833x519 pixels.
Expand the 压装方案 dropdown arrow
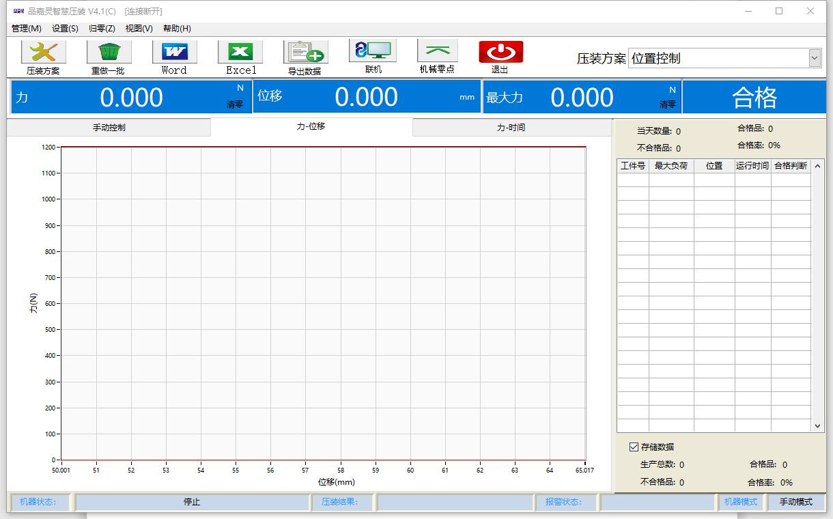pyautogui.click(x=814, y=59)
